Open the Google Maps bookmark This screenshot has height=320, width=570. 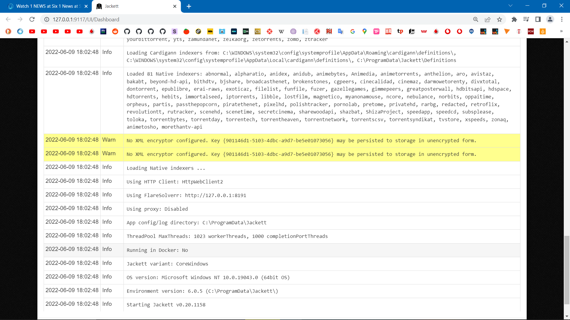(365, 31)
